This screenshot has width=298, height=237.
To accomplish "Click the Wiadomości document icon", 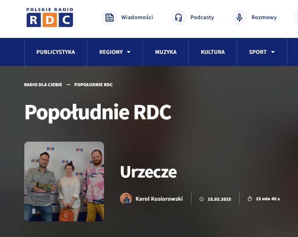I will pyautogui.click(x=110, y=18).
